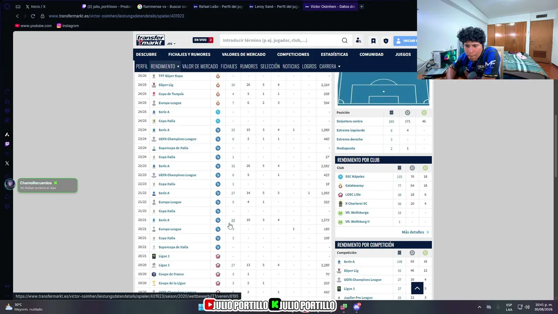Image resolution: width=558 pixels, height=314 pixels.
Task: Click the R Charleroi SC crest icon
Action: click(x=340, y=204)
